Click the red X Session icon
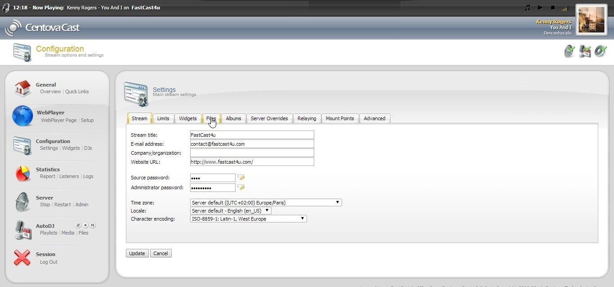614x287 pixels. tap(22, 258)
